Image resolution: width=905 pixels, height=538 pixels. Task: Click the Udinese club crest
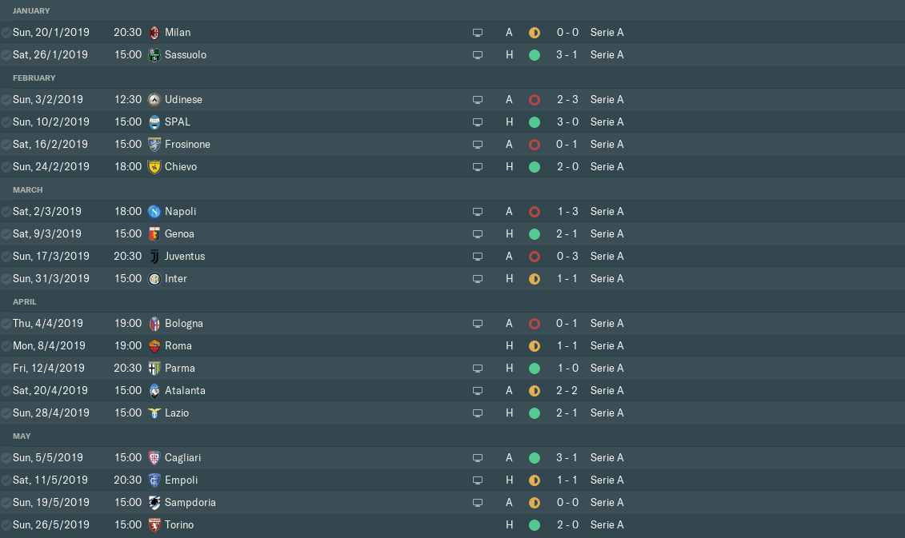[154, 100]
